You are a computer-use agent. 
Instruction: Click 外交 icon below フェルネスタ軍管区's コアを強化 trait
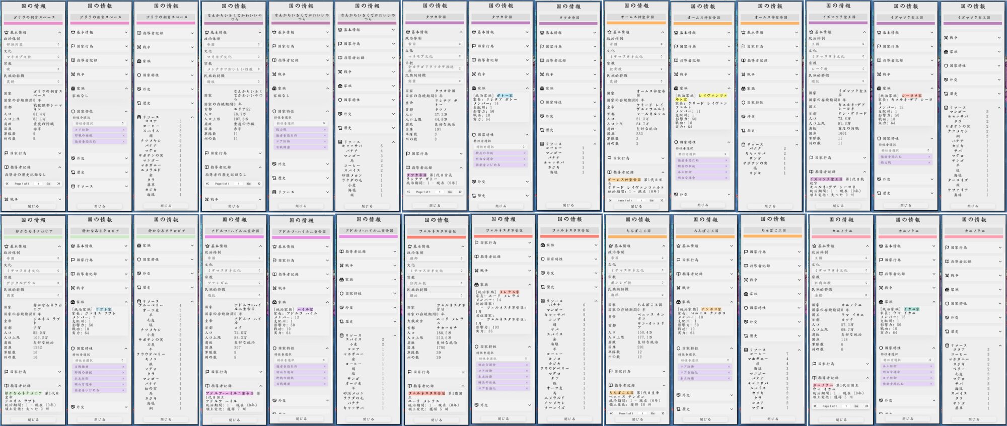coord(476,405)
